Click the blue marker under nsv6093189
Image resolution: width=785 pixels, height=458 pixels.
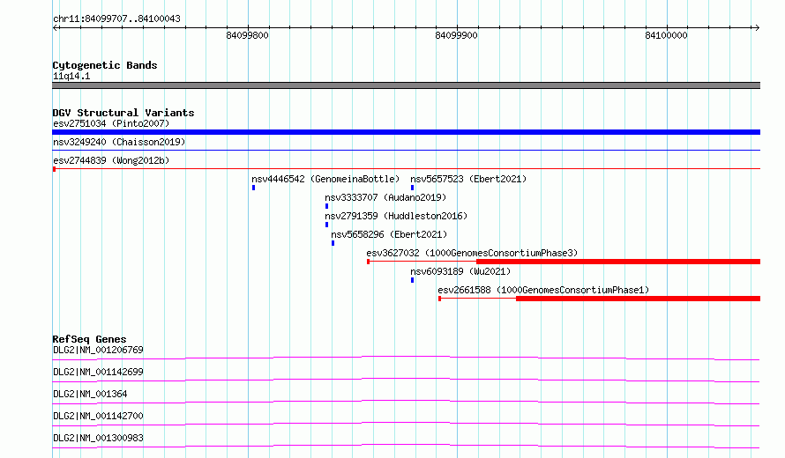[x=413, y=280]
